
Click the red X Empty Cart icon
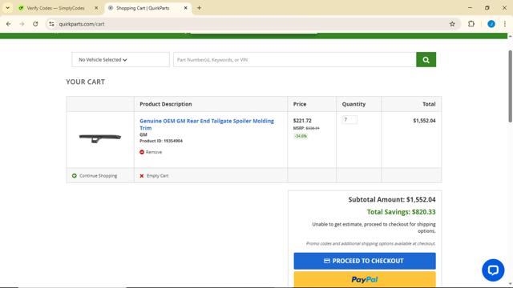point(142,176)
